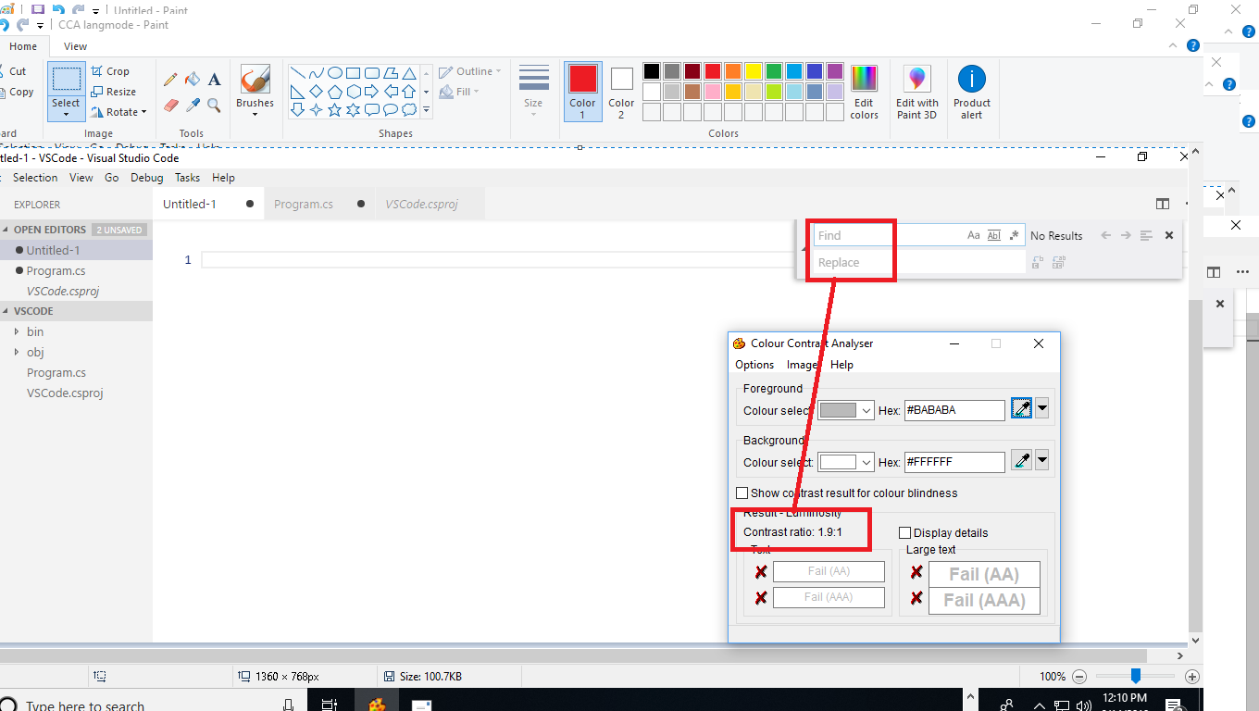Click the foreground Hex input field

(954, 409)
